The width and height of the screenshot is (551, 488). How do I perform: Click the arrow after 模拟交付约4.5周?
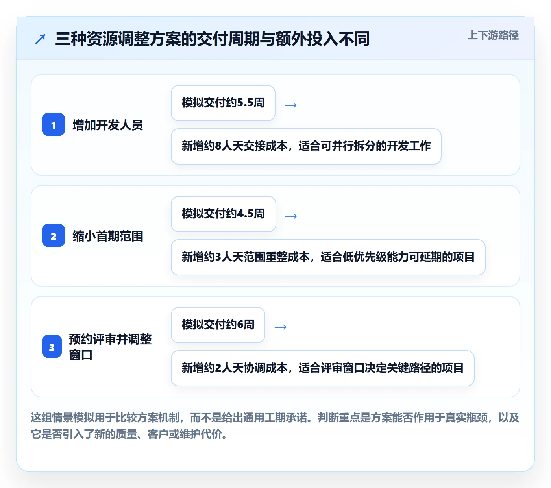291,216
